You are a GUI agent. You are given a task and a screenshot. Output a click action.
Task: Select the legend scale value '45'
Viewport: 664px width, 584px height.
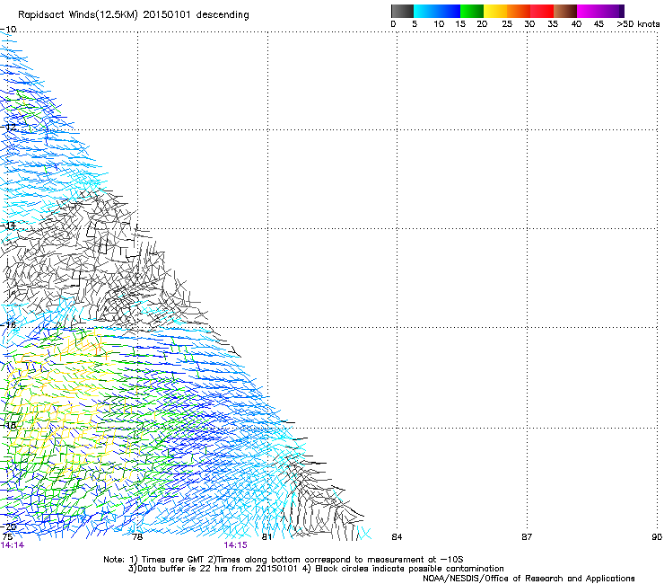pyautogui.click(x=598, y=24)
